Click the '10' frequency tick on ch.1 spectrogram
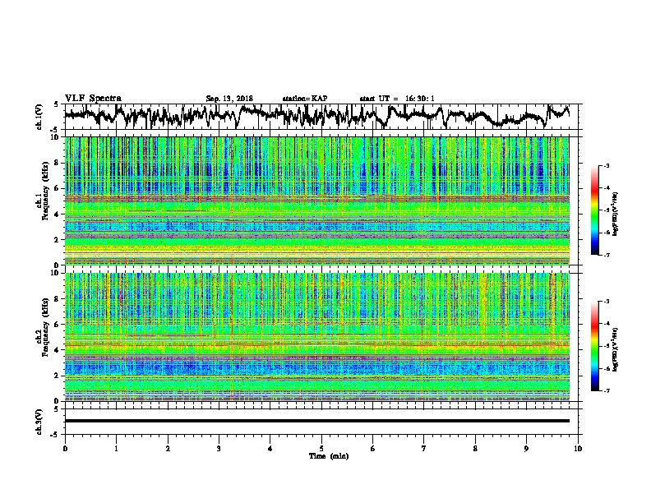This screenshot has width=651, height=503. pyautogui.click(x=56, y=137)
